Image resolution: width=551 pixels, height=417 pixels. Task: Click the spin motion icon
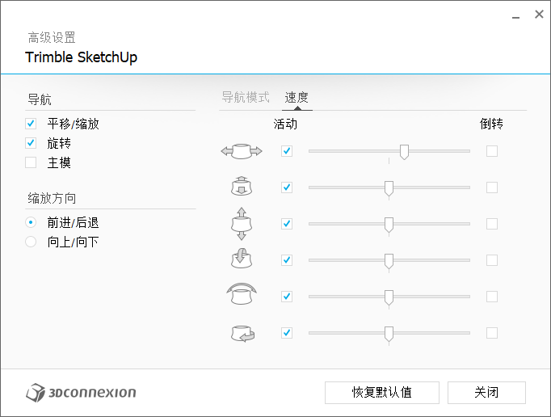(242, 333)
